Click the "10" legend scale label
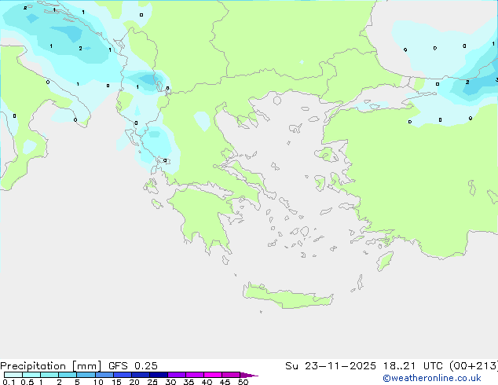 tap(98, 382)
